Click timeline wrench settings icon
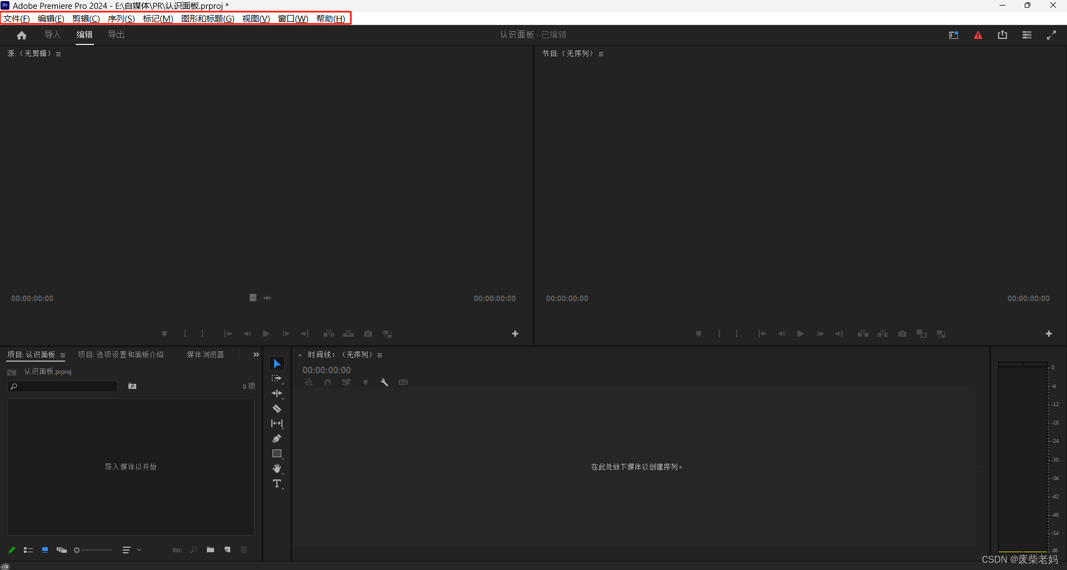The image size is (1067, 570). click(384, 382)
